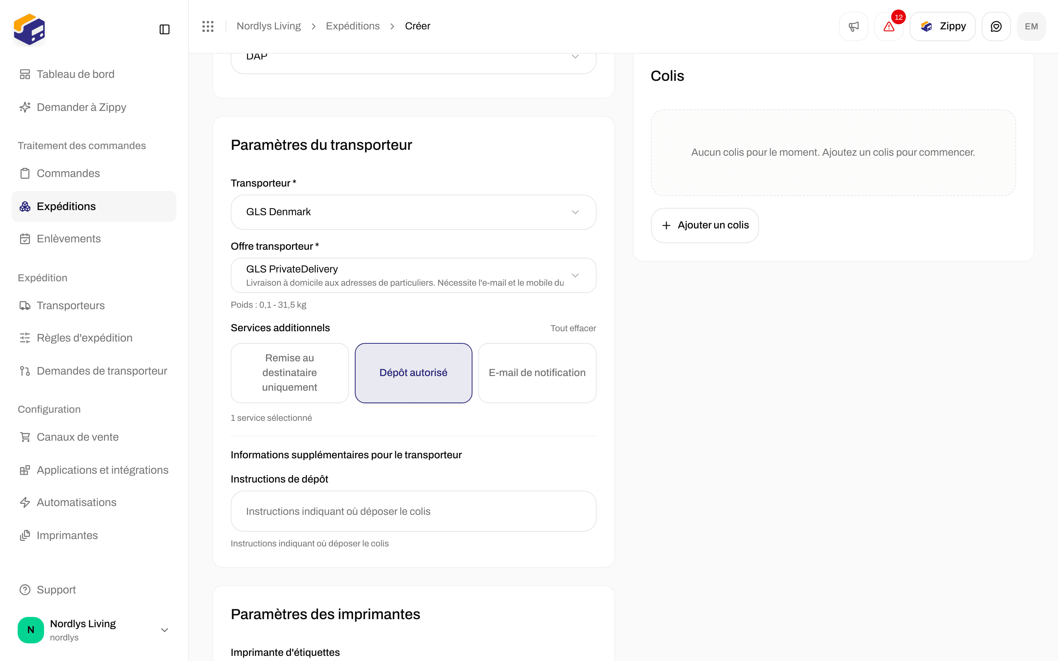
Task: Click the Poids : 0,1 - 31,5 kg text
Action: pyautogui.click(x=269, y=305)
